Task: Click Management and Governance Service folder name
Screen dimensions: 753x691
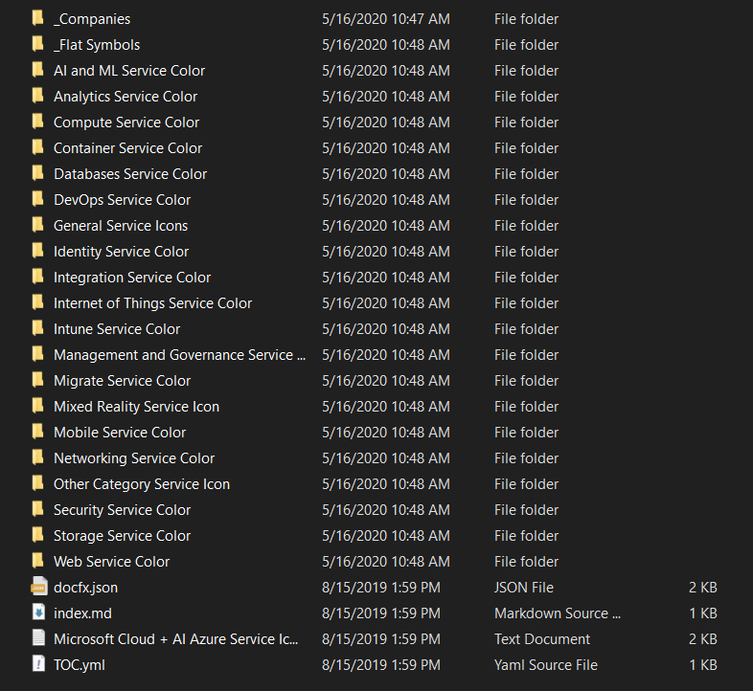Action: pyautogui.click(x=179, y=355)
